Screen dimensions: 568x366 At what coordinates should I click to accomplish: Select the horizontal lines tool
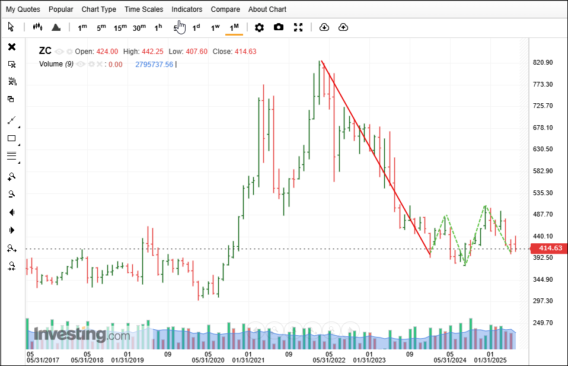[12, 156]
